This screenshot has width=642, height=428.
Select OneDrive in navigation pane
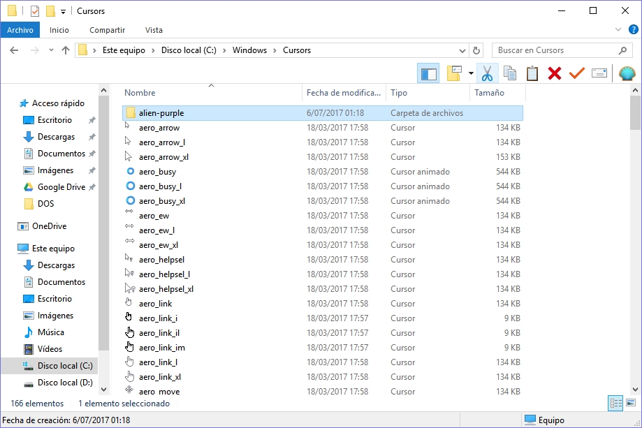tap(49, 226)
